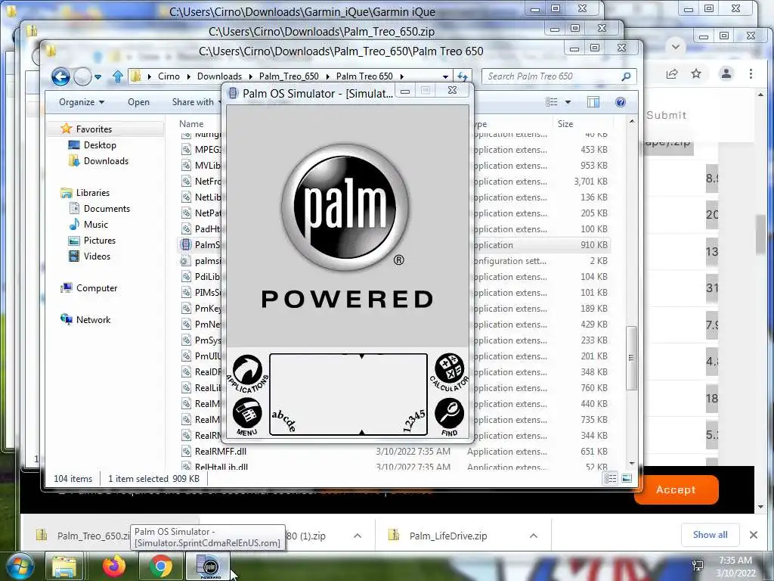Open Documents library in the sidebar

click(107, 209)
